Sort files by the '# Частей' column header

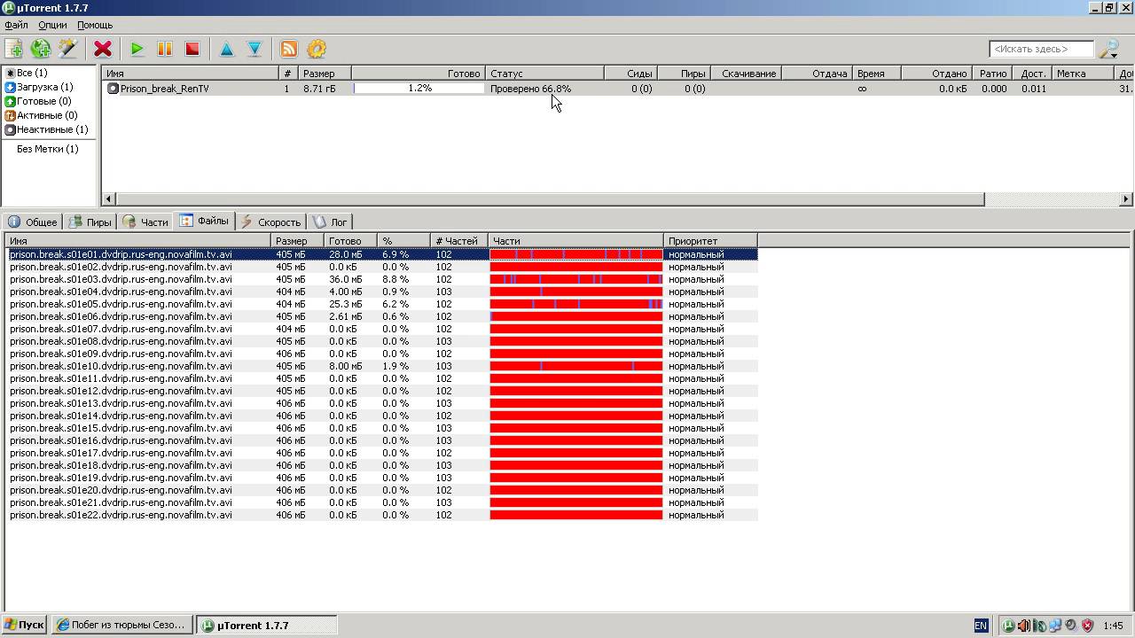(x=458, y=241)
